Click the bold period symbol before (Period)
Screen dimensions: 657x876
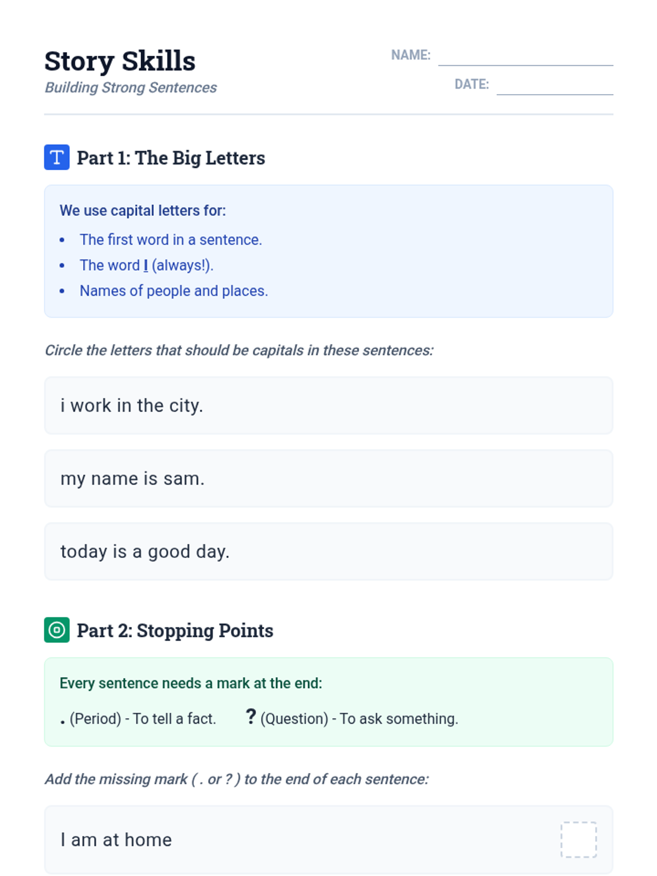(x=63, y=722)
